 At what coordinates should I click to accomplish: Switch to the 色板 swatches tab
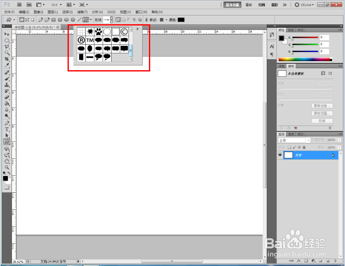click(x=291, y=30)
